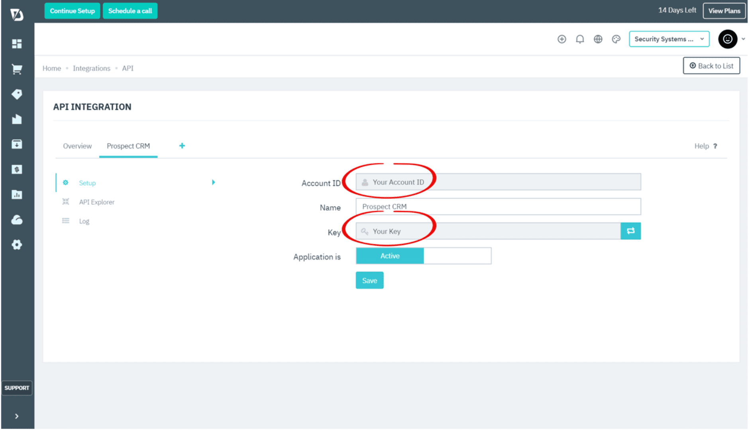The height and width of the screenshot is (430, 750).
Task: Click the notification bell icon
Action: coord(580,39)
